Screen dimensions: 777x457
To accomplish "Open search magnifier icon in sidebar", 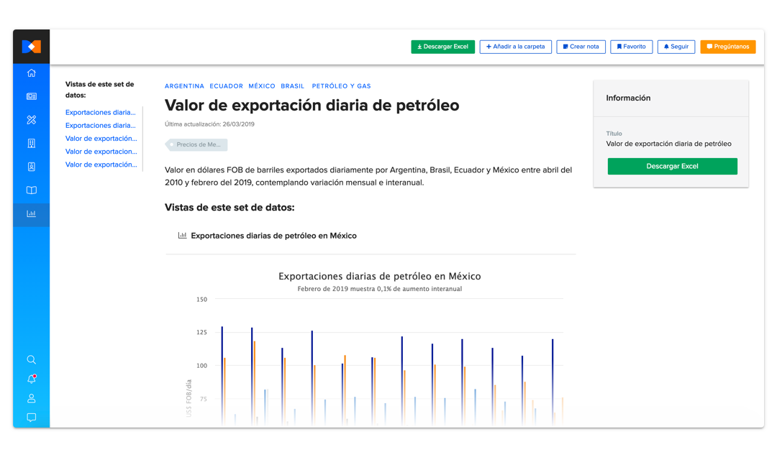I will pyautogui.click(x=31, y=360).
